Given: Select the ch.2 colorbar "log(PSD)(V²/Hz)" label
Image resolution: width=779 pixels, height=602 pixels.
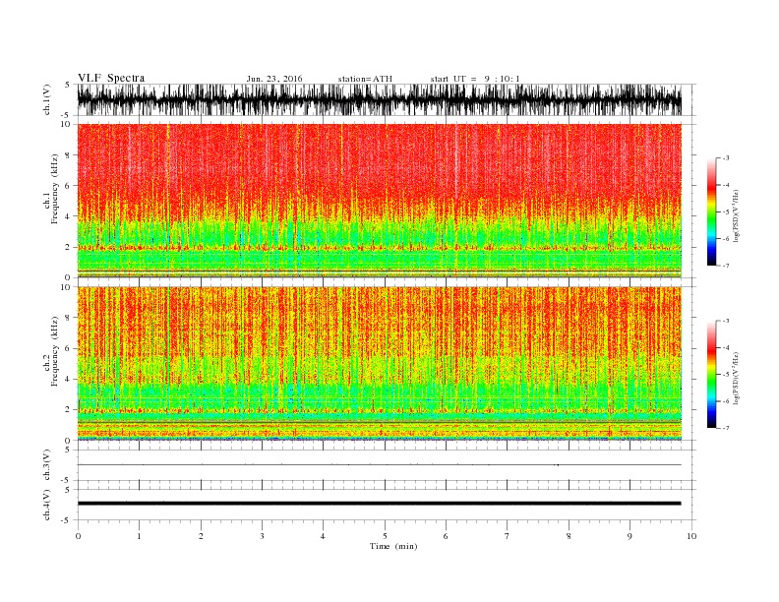Looking at the screenshot, I should [736, 379].
